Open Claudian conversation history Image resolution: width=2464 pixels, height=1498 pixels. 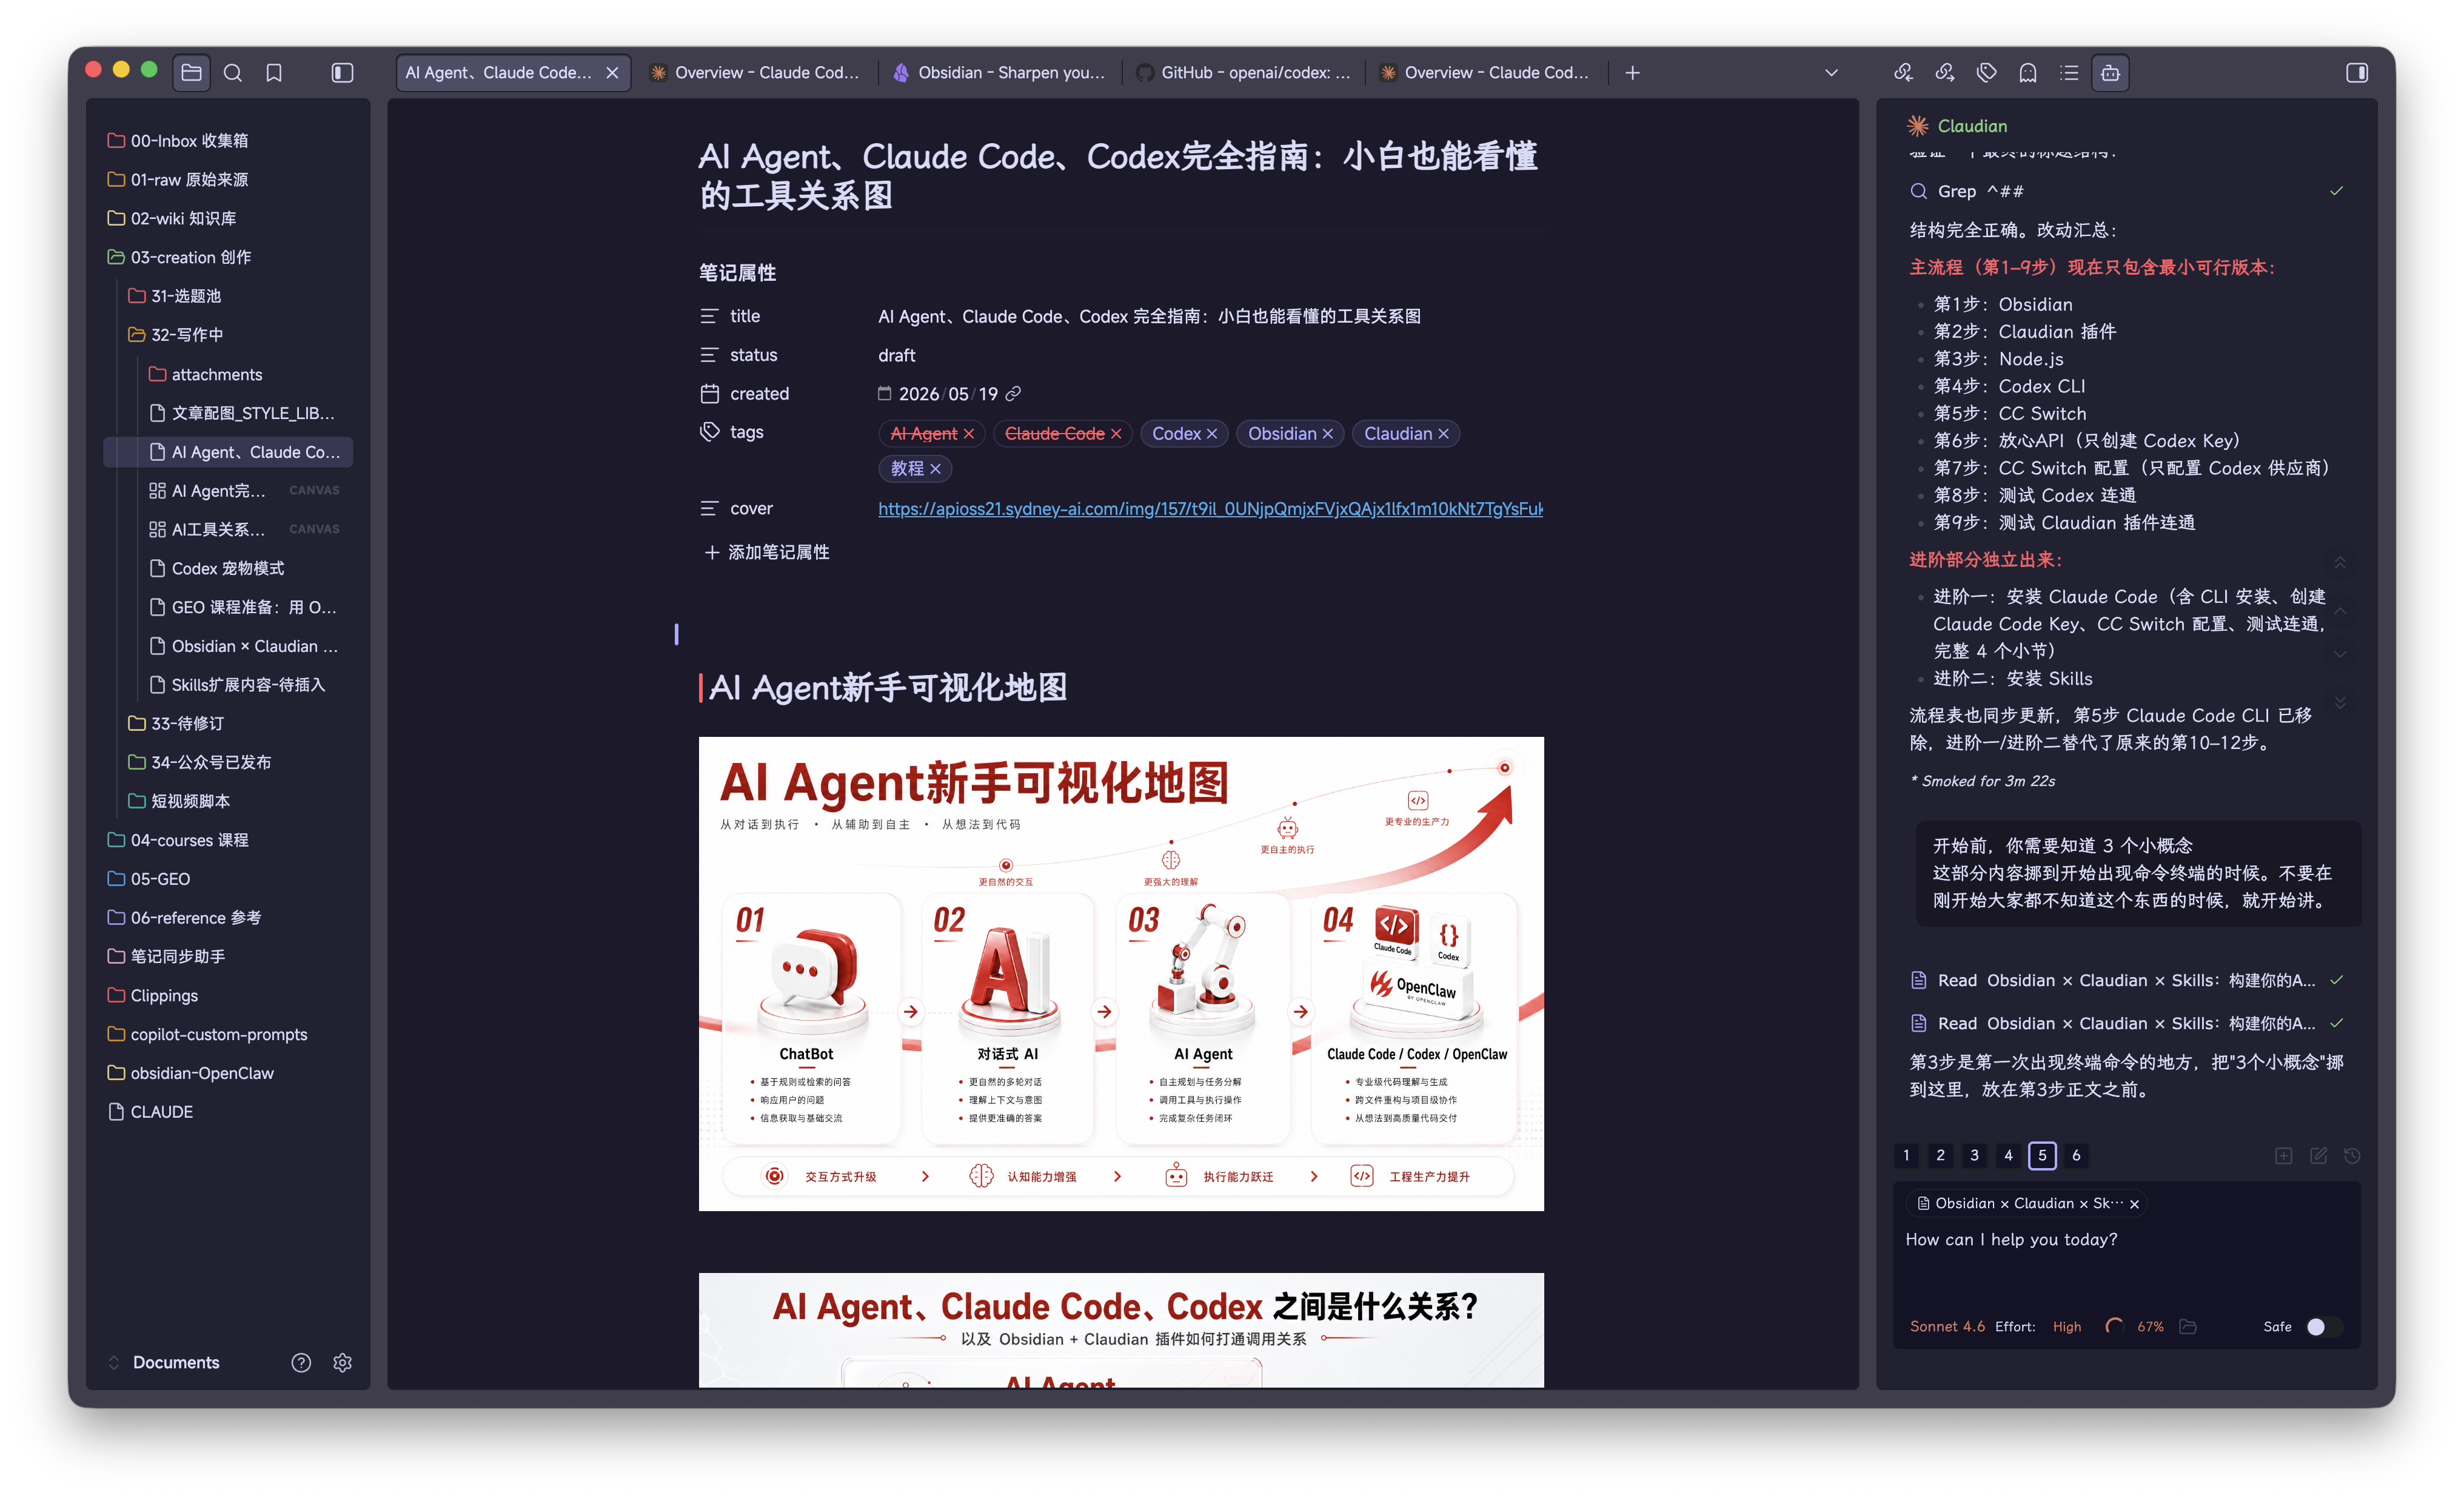click(x=2352, y=1155)
